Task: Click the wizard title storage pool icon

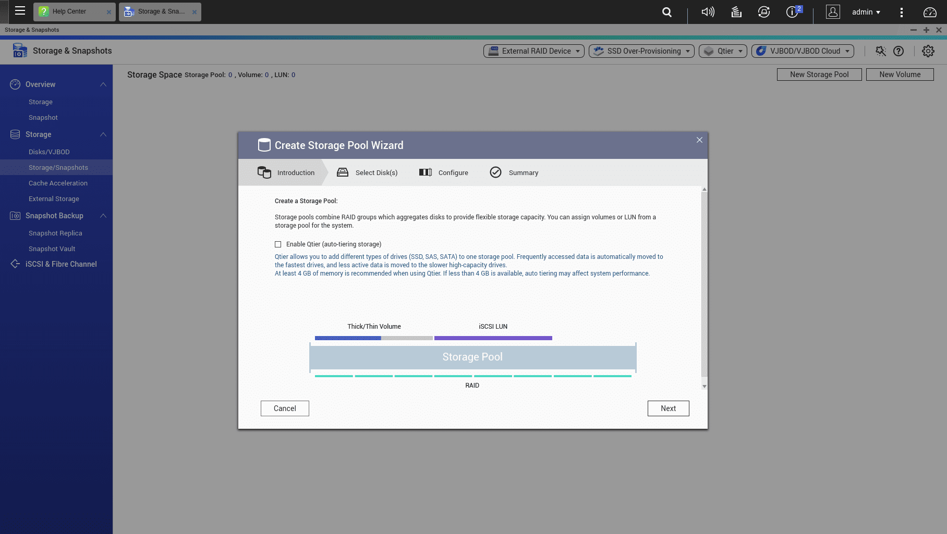Action: click(264, 145)
